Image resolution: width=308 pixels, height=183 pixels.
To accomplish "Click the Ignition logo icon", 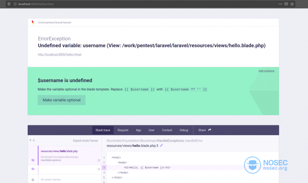I will click(33, 22).
